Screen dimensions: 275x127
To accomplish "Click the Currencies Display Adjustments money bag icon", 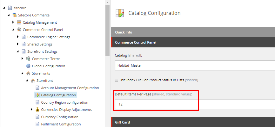I will tap(37, 110).
